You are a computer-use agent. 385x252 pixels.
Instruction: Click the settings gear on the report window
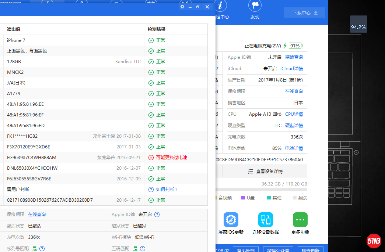(182, 6)
